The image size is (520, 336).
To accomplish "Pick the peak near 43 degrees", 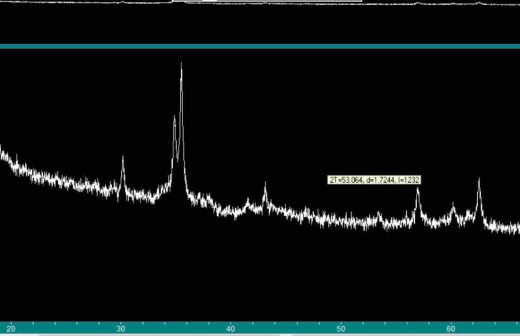I will point(265,185).
